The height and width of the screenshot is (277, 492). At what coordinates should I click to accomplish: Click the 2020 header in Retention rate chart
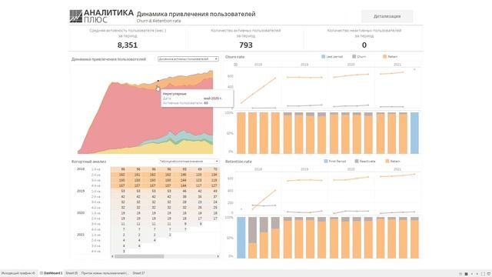tap(351, 169)
